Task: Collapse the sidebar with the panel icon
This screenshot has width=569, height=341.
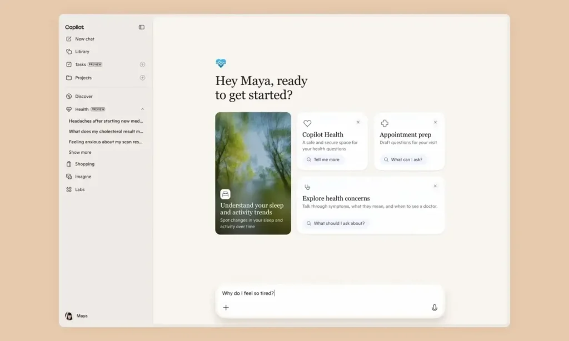Action: pyautogui.click(x=142, y=27)
